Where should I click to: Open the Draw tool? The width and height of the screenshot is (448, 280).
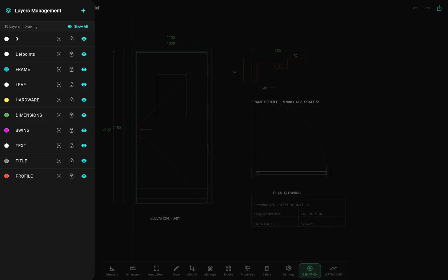[176, 271]
